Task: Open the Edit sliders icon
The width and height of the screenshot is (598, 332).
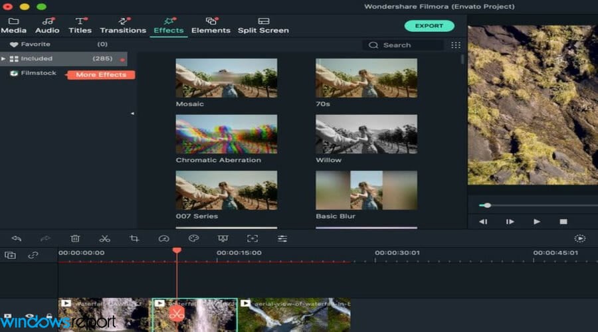Action: click(282, 238)
